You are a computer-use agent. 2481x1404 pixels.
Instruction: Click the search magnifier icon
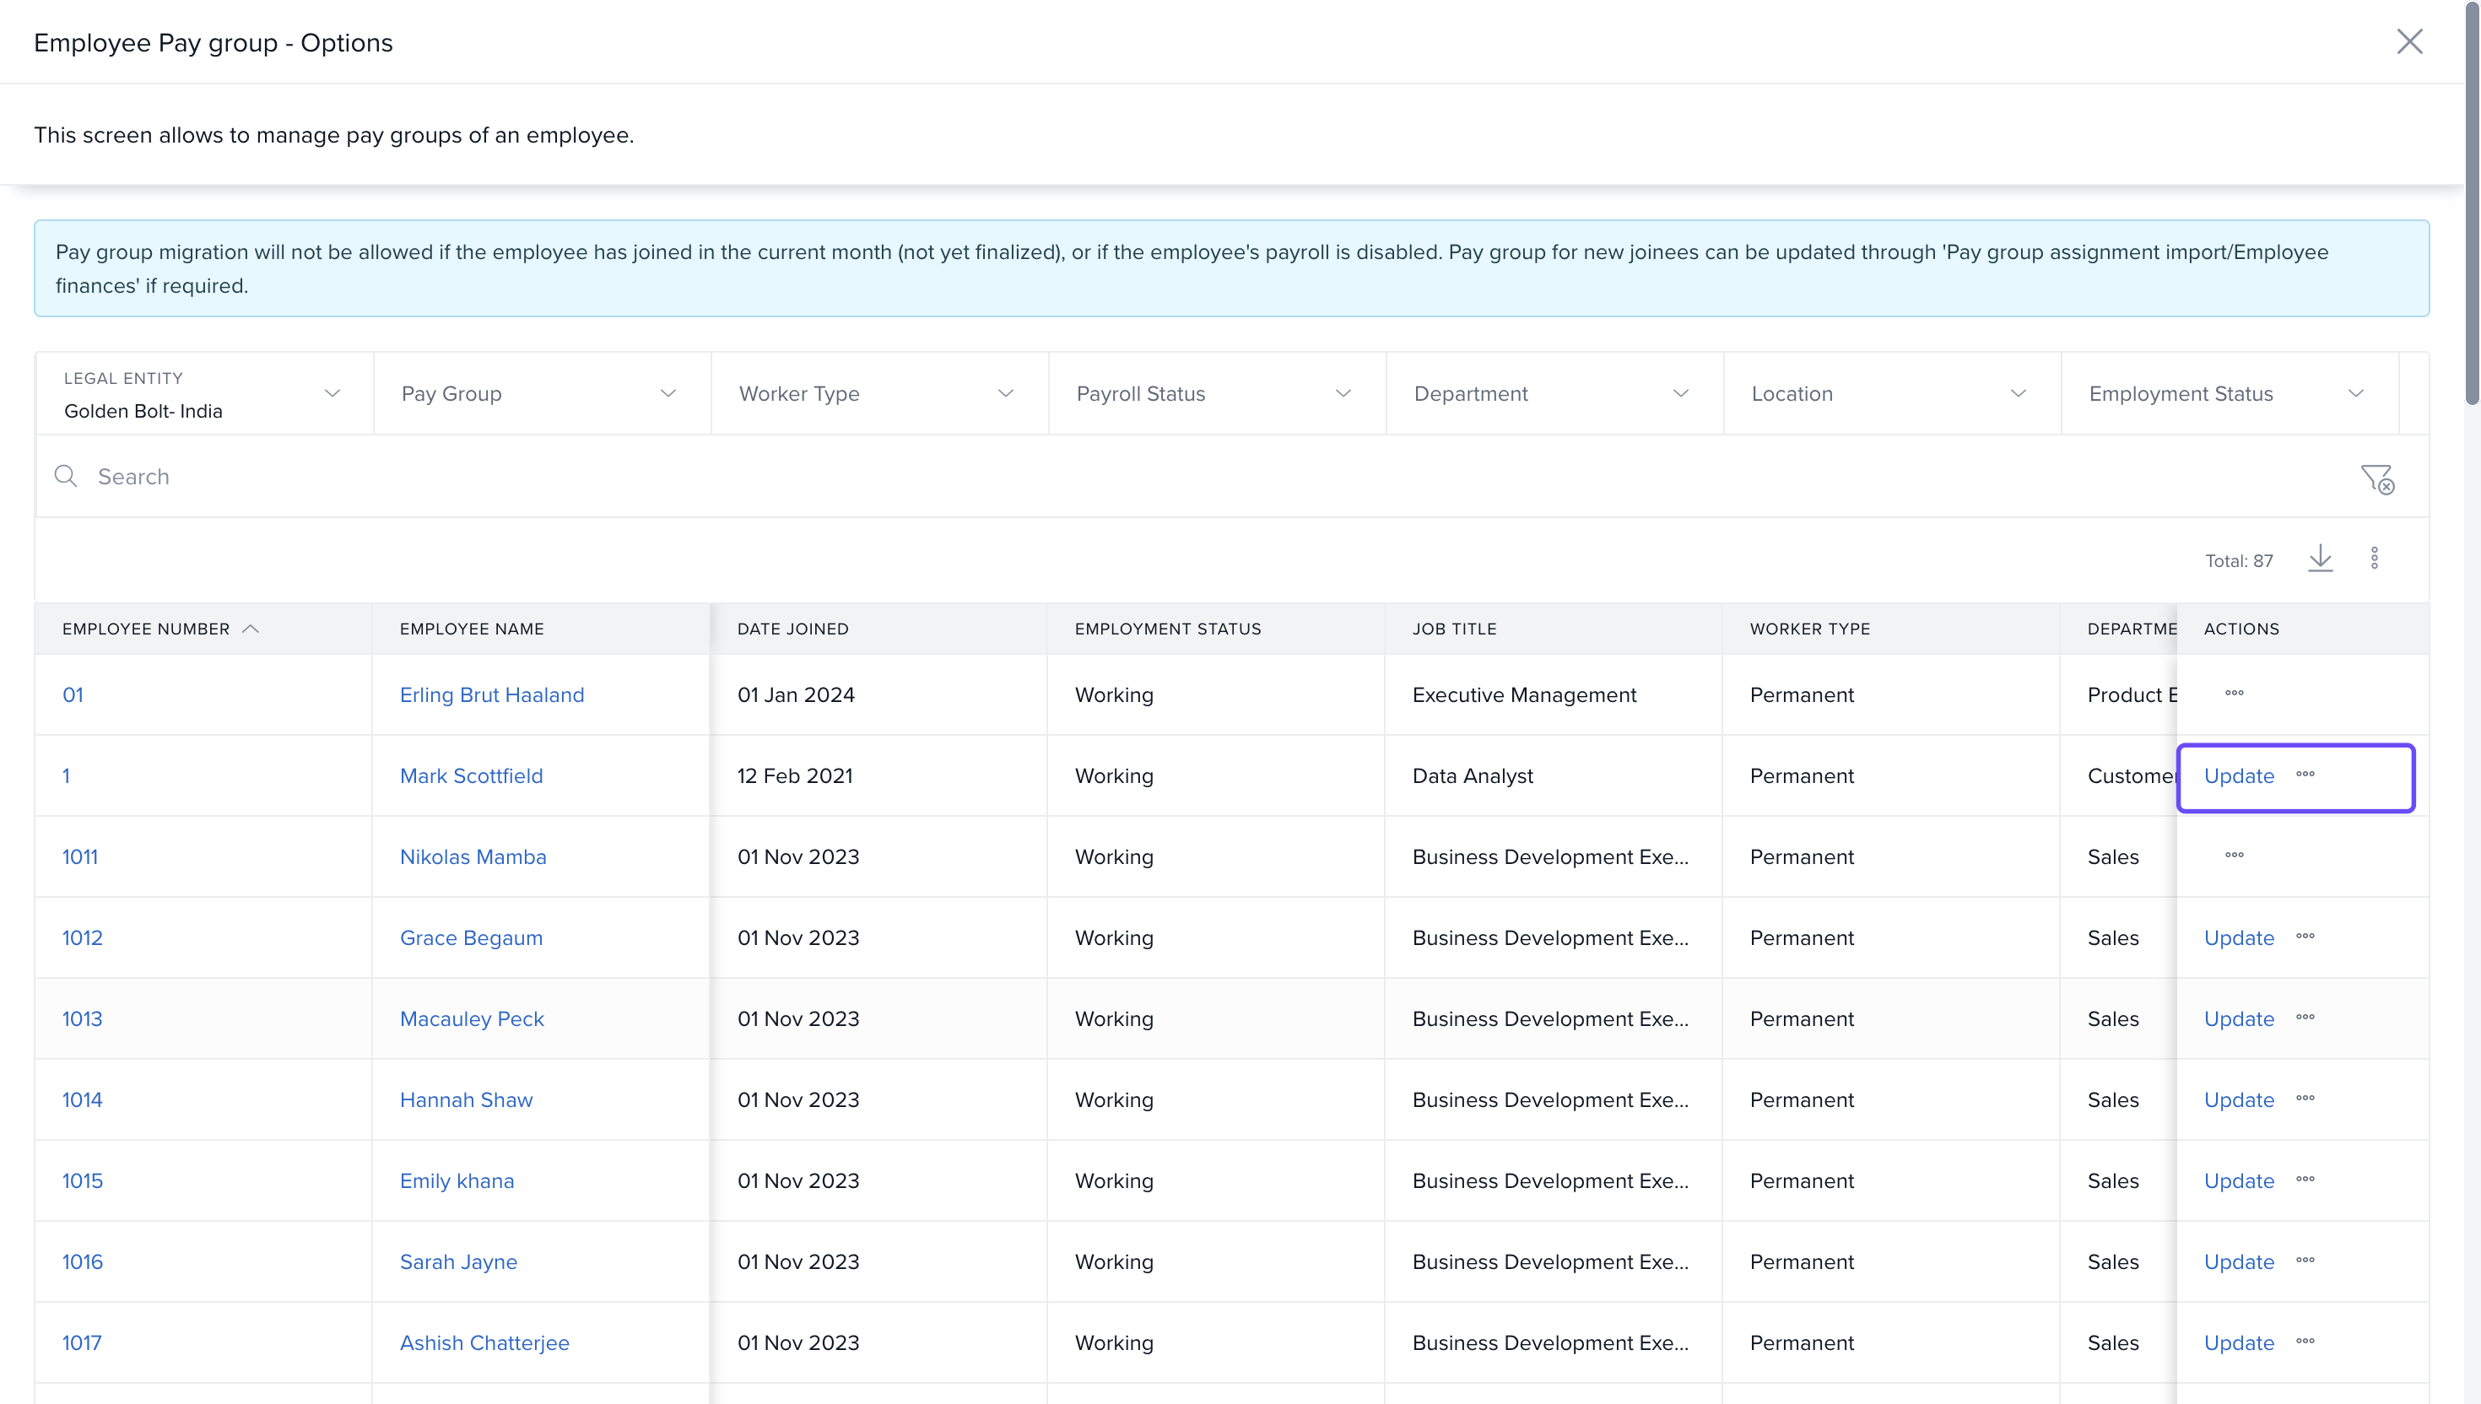click(66, 477)
